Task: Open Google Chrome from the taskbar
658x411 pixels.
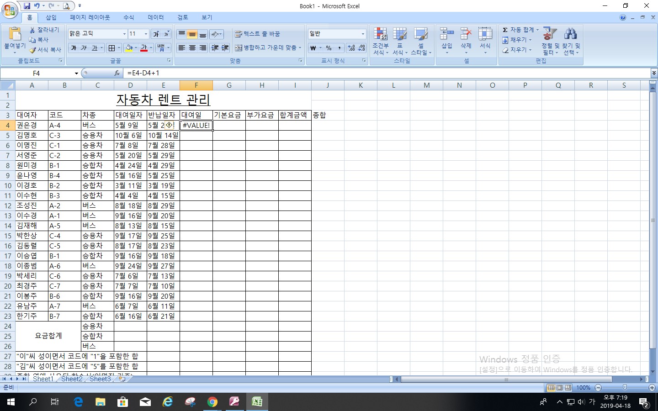Action: click(212, 402)
